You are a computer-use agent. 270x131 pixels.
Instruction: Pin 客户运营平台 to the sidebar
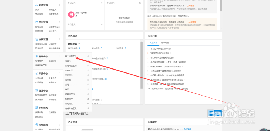88,56
